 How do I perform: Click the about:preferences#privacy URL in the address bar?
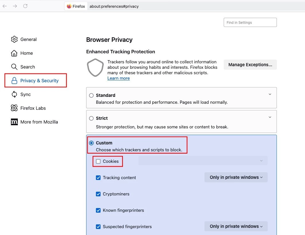pyautogui.click(x=114, y=6)
